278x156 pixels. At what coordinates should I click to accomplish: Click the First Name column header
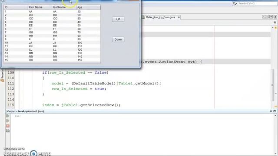tap(40, 7)
